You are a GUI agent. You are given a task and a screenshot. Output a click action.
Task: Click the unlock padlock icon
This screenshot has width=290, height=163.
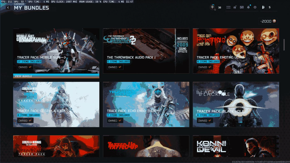(235, 7)
